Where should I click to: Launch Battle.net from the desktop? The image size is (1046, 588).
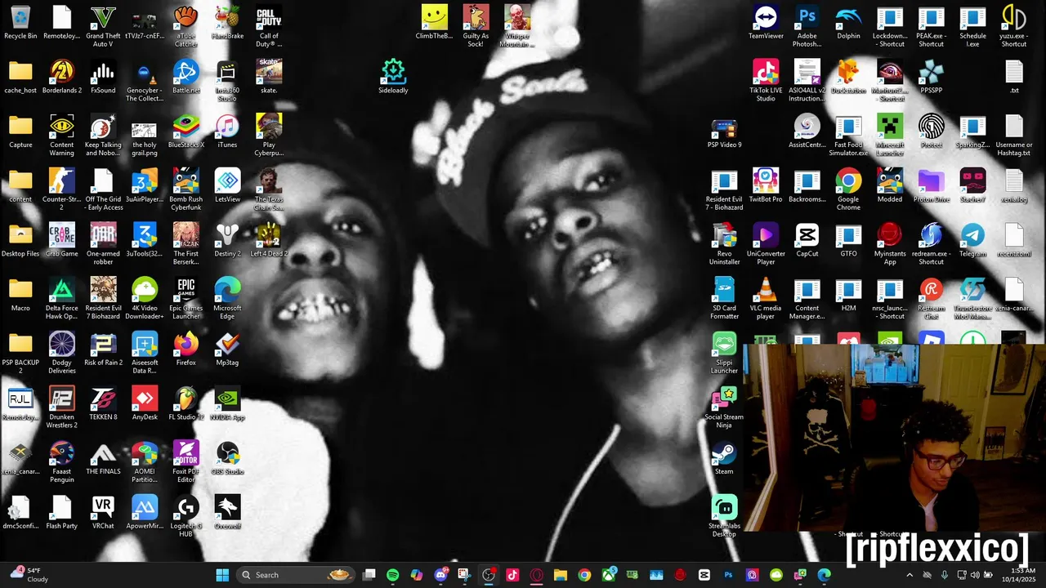(x=186, y=77)
